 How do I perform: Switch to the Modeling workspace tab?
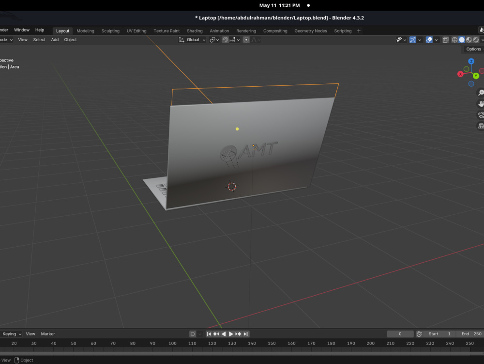[86, 31]
